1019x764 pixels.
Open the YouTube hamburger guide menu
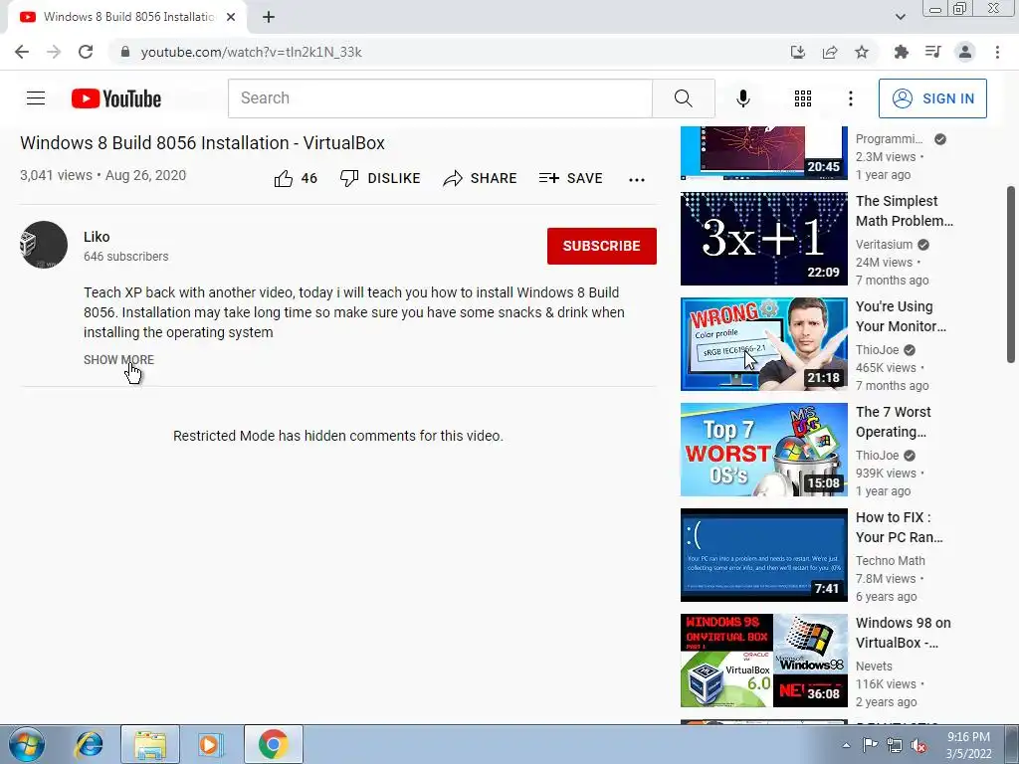click(x=36, y=98)
